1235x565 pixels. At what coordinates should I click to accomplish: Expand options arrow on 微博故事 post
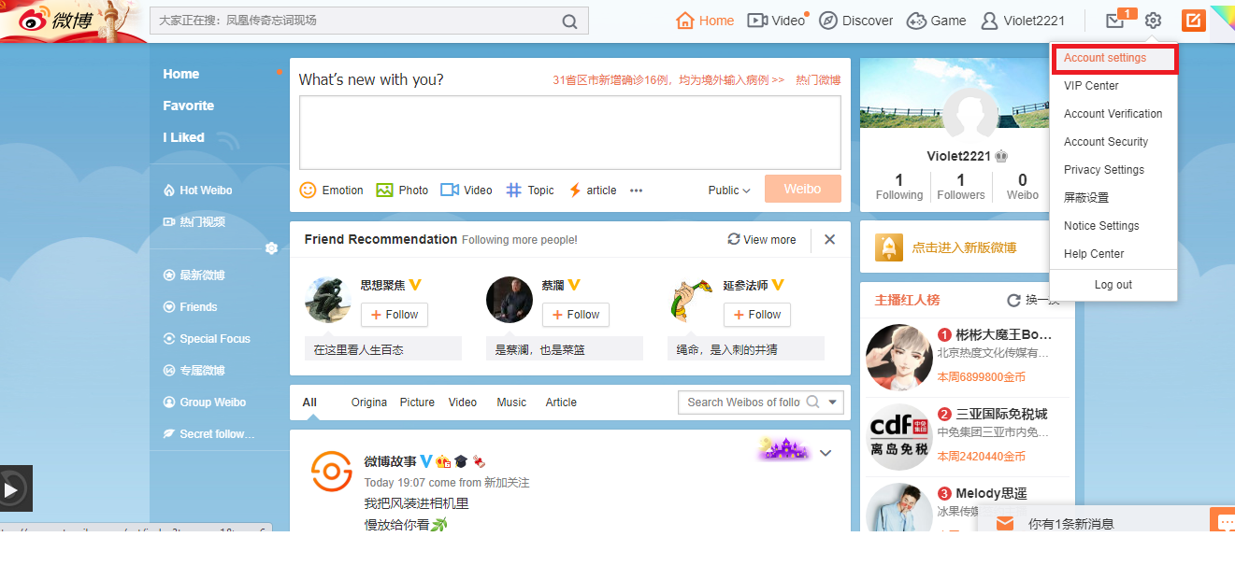click(x=826, y=453)
